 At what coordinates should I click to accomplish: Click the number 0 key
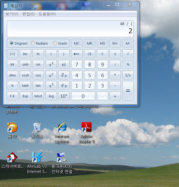(83, 96)
